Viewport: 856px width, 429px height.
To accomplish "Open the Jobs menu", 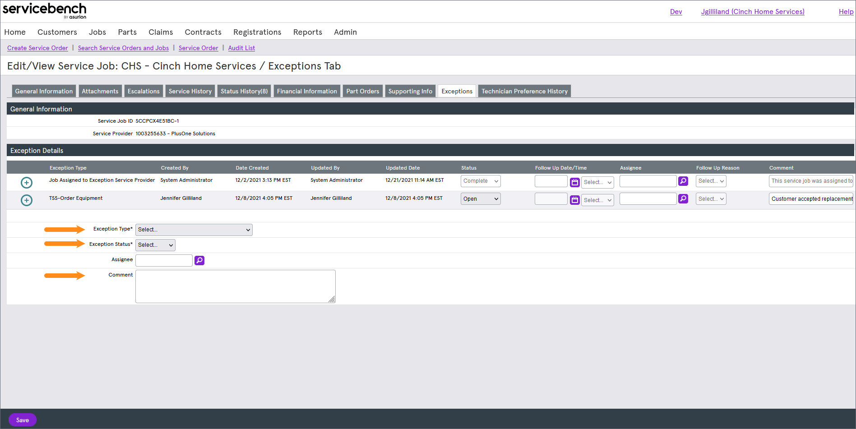I will [x=97, y=32].
